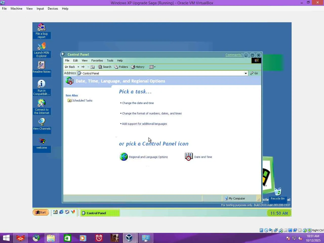Screen dimensions: 324x243
Task: Click the VirtualBox optical disk indicator
Action: click(x=266, y=230)
